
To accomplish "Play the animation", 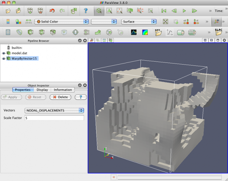I will point(184,11).
